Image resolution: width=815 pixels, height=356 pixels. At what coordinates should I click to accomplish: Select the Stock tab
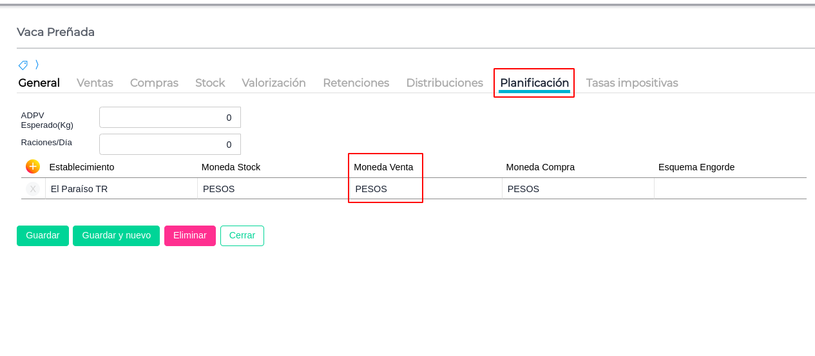click(210, 83)
